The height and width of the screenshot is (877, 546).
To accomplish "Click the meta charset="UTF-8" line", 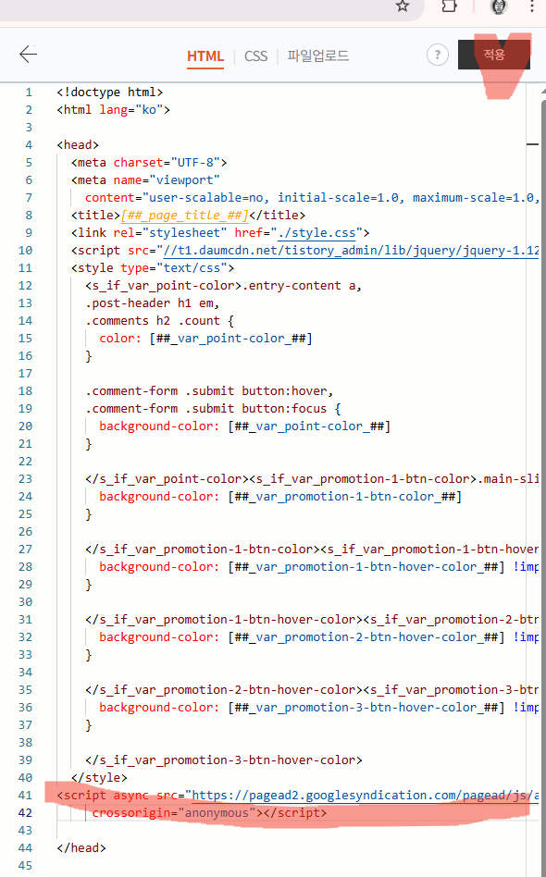I will coord(149,163).
